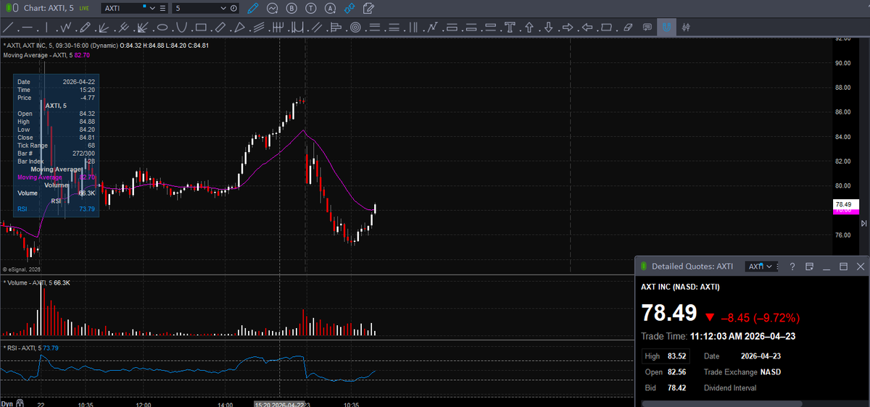Select the text T annotation tool
Image resolution: width=870 pixels, height=407 pixels.
coord(510,28)
